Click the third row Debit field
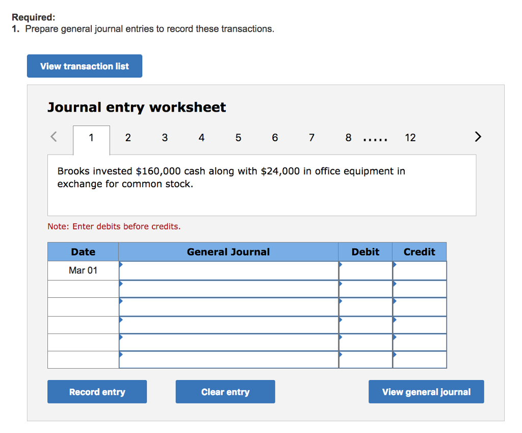This screenshot has height=433, width=522. [366, 307]
